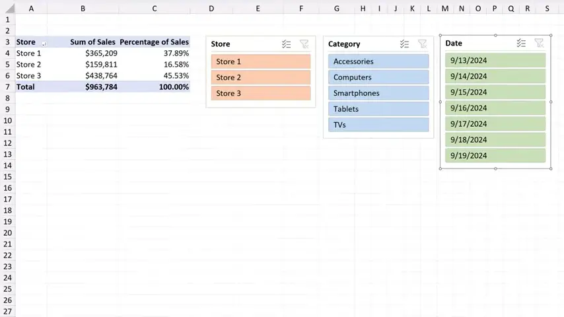Filter by date 9/16/2024

495,108
